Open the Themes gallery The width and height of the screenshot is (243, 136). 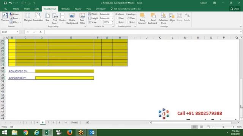5,19
